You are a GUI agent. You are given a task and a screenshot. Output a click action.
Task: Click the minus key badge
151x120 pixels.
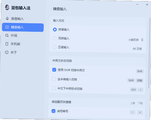132,112
